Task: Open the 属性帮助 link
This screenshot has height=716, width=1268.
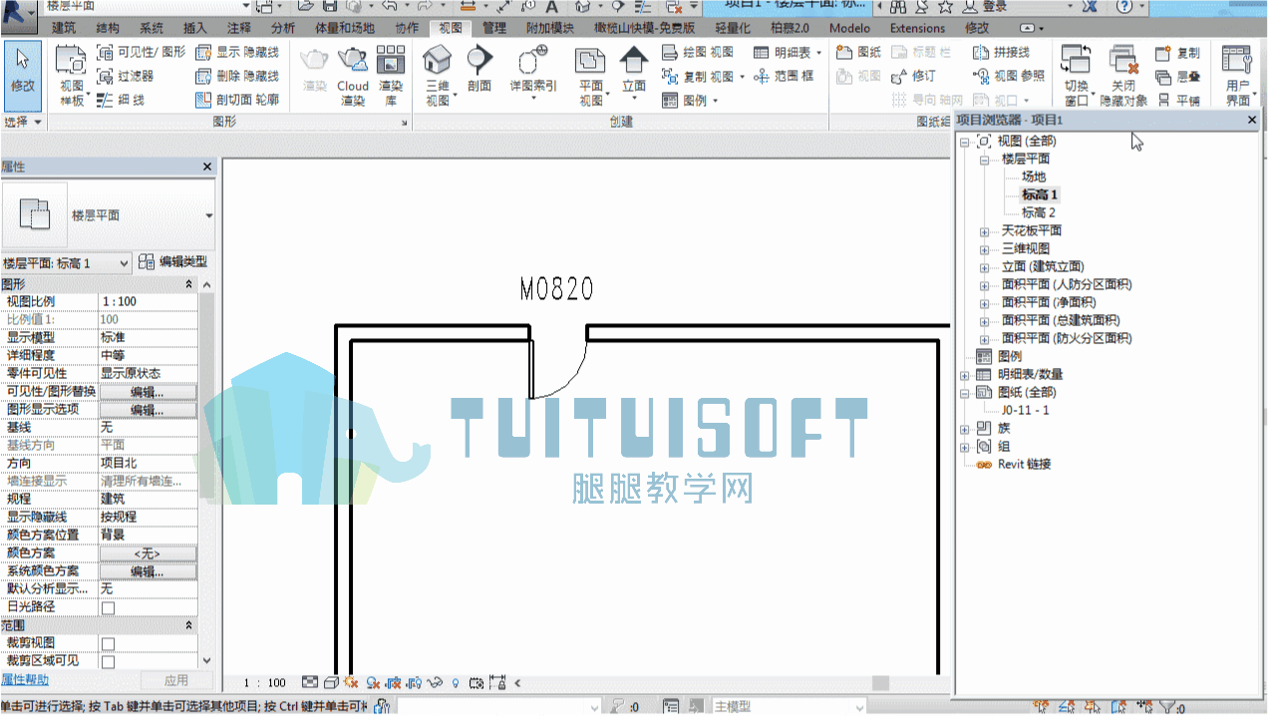Action: point(25,680)
